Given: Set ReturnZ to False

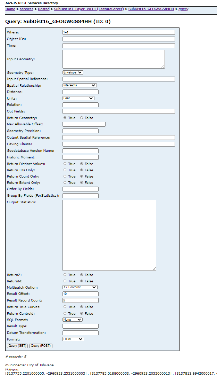Looking at the screenshot, I should click(82, 275).
